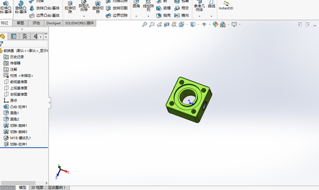Click the 相交 intersect tool
This screenshot has height=190, width=319.
(182, 8)
